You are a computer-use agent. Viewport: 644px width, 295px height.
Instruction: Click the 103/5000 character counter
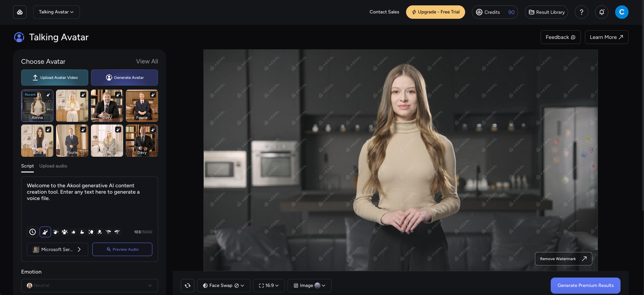(143, 232)
